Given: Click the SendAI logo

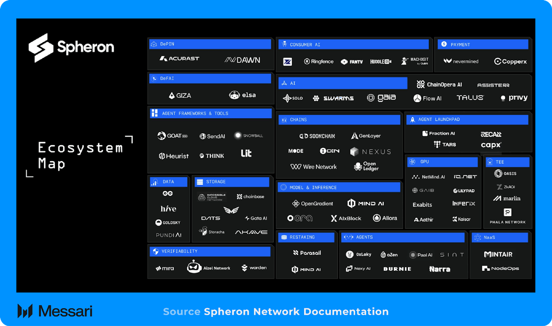Looking at the screenshot, I should point(212,136).
